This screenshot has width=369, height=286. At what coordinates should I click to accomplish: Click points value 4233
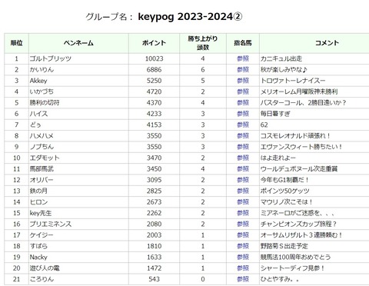(154, 114)
